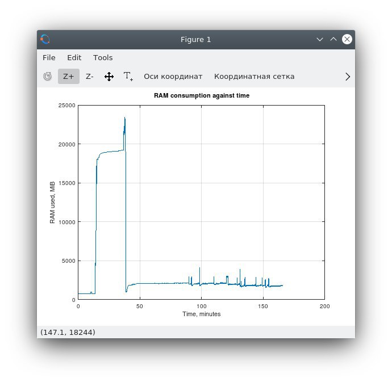
Task: Click the y-axis label RAM used, MiB
Action: pyautogui.click(x=52, y=203)
